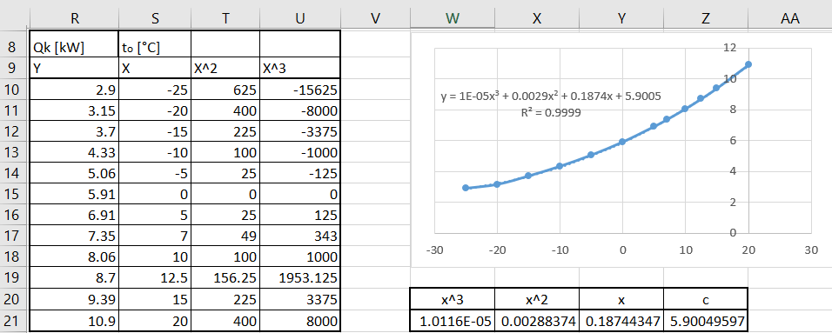Select cell with value 4.33
The image size is (832, 333).
tap(74, 153)
